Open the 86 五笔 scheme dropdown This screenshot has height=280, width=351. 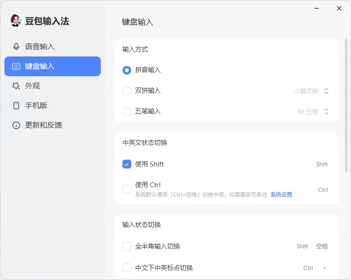click(313, 112)
